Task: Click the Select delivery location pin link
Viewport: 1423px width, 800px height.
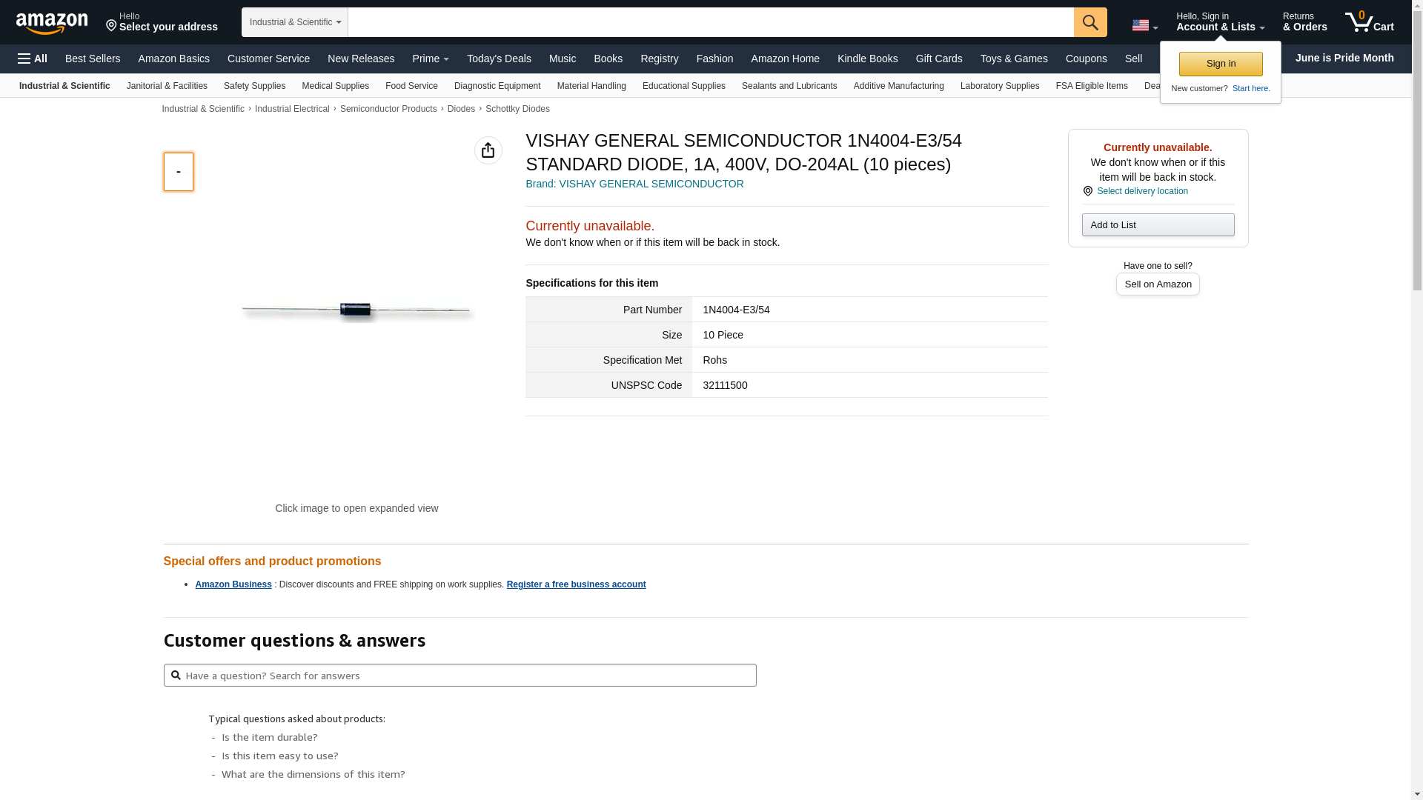Action: click(1141, 191)
